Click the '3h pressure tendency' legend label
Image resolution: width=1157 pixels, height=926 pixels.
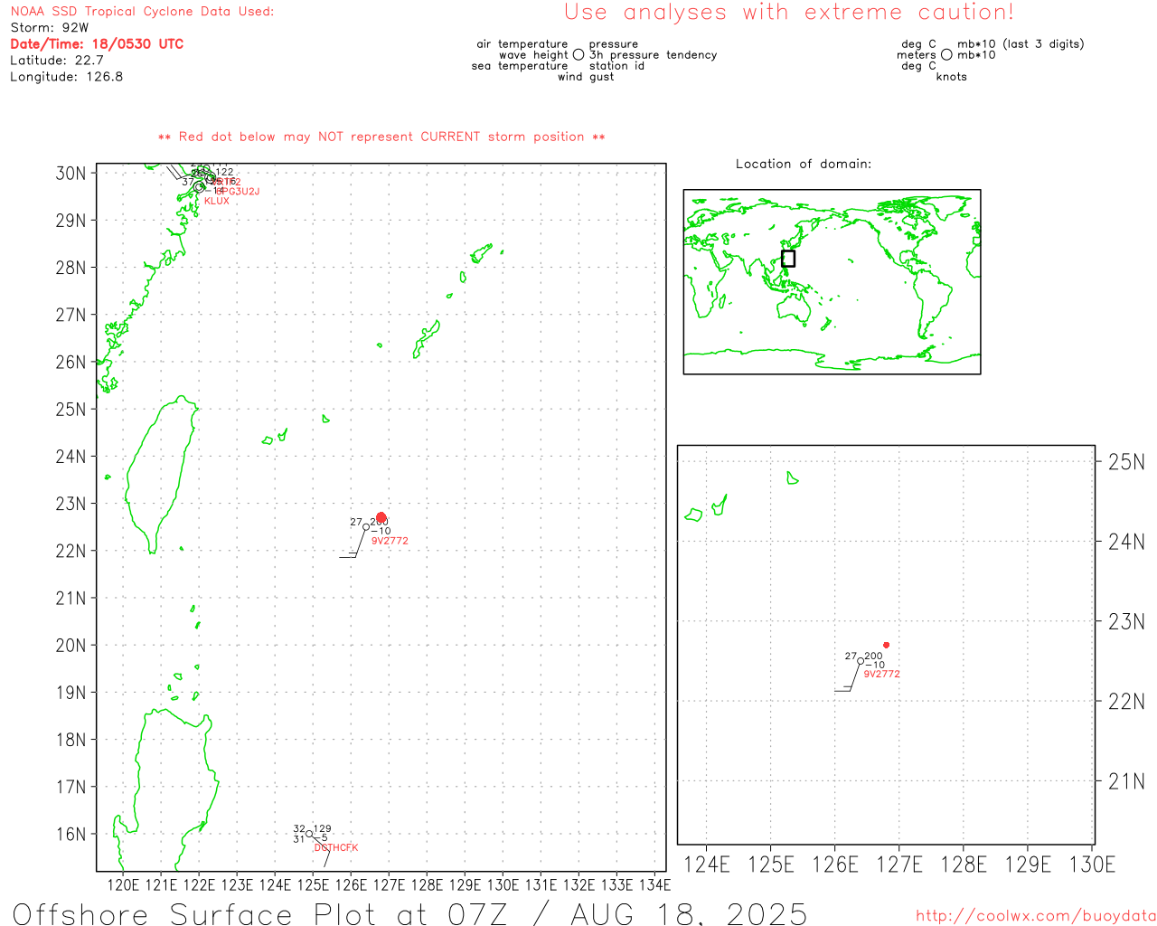point(653,55)
